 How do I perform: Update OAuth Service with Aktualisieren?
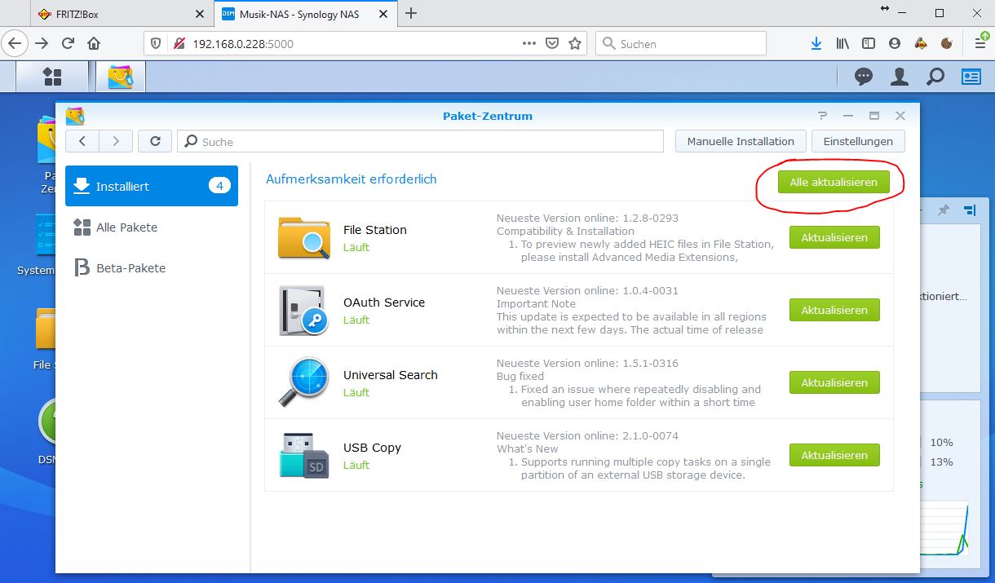[834, 310]
